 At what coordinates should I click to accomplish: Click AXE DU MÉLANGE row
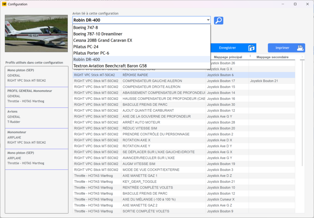184,199
